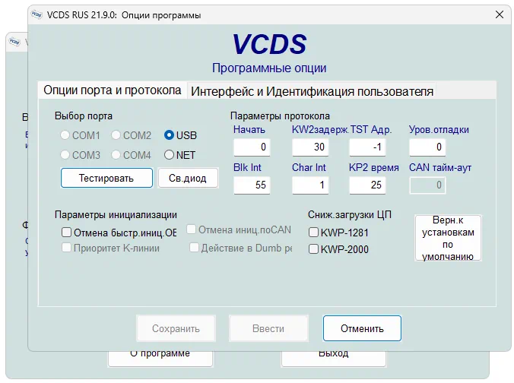This screenshot has width=514, height=383.
Task: Click the Параметры инициализации label
Action: click(116, 214)
